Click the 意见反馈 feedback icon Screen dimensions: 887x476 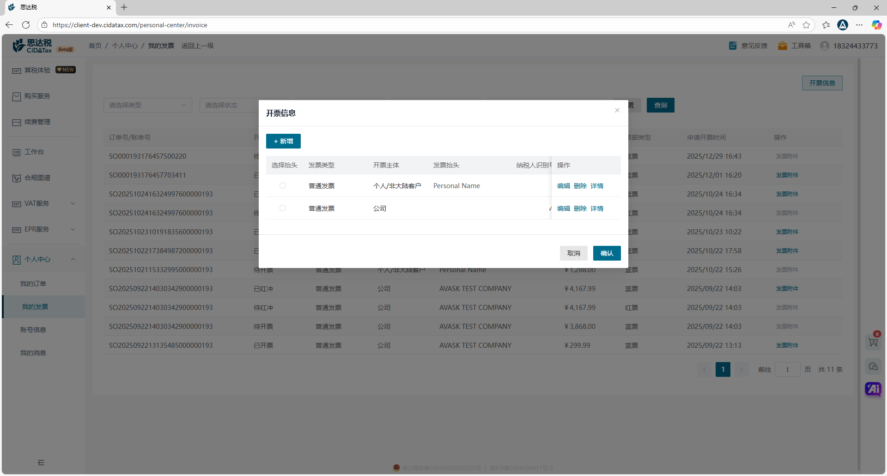click(x=733, y=46)
